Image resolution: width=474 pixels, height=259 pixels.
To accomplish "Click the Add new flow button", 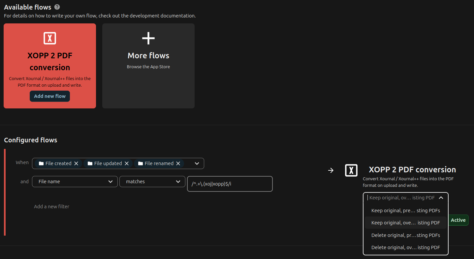I will click(x=50, y=96).
